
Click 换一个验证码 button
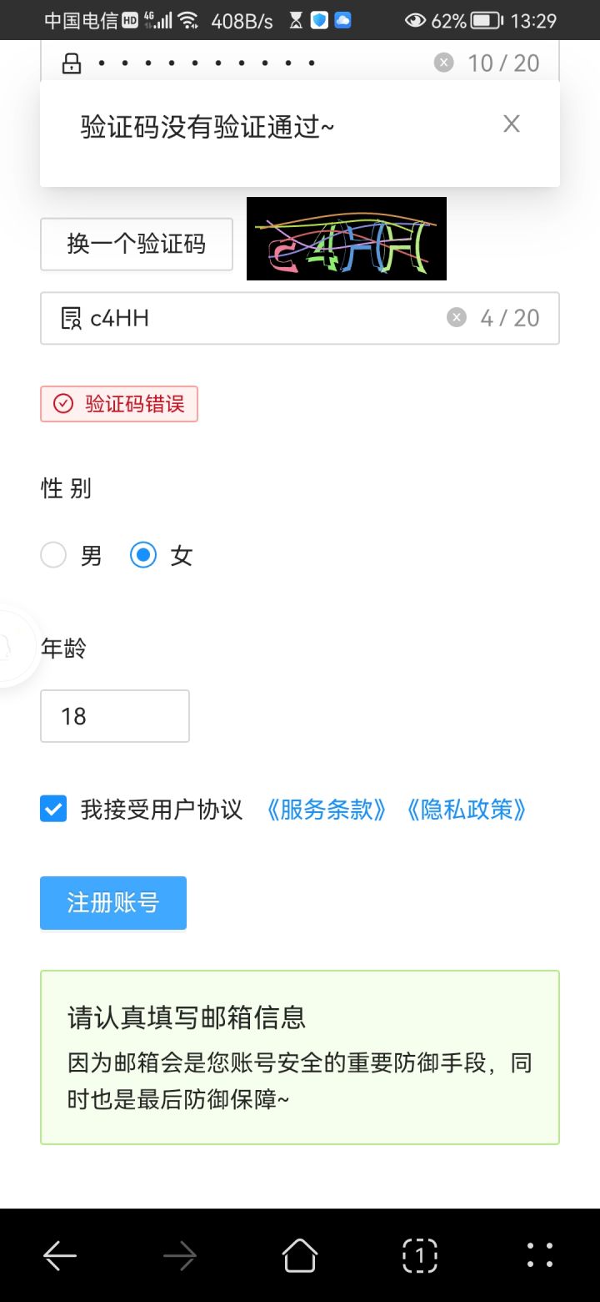(x=137, y=245)
